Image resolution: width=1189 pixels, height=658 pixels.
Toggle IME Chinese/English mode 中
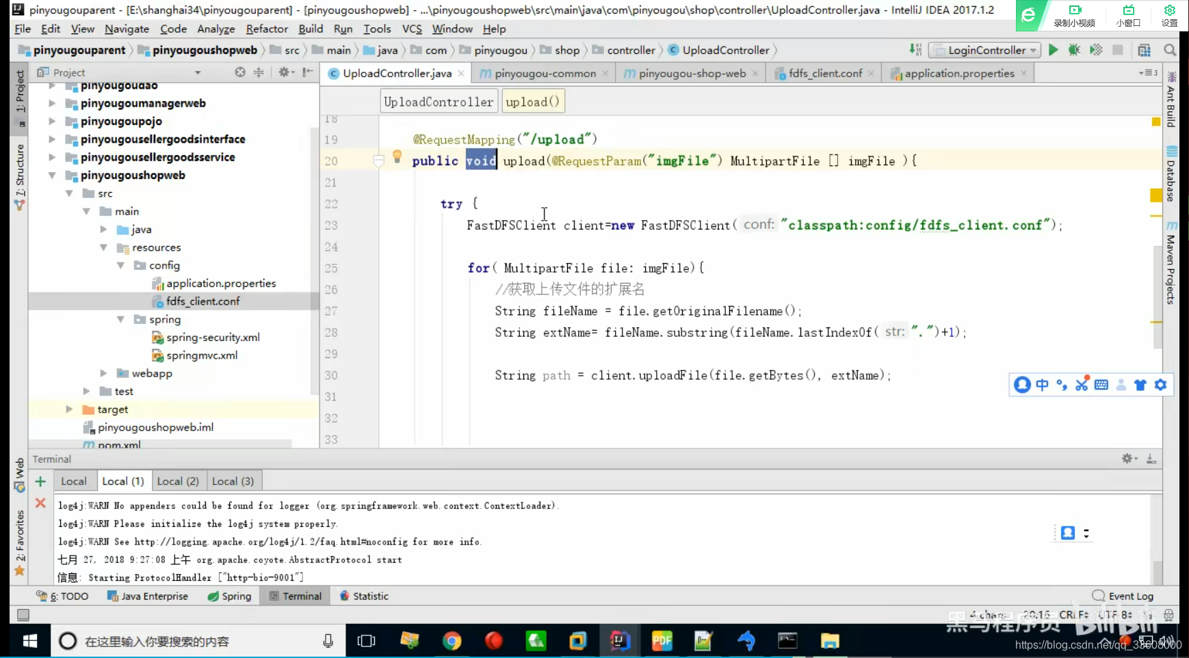[1042, 385]
